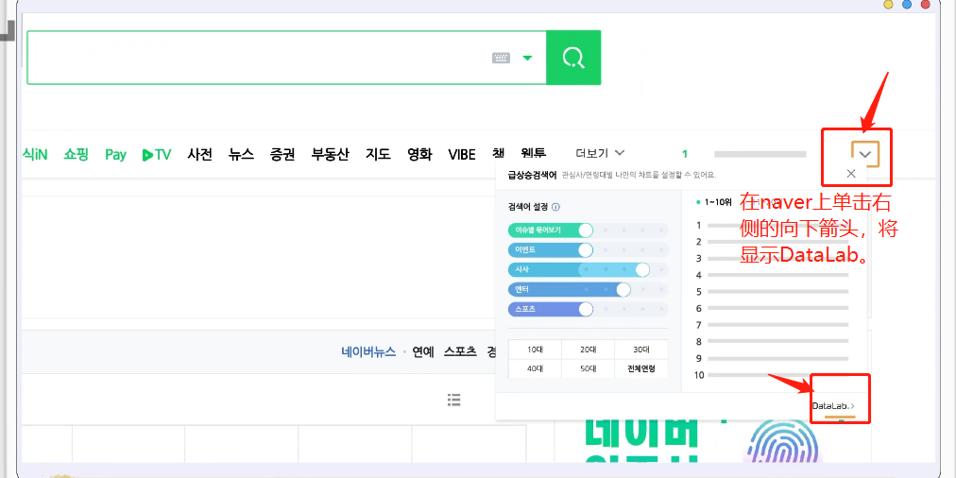Viewport: 956px width, 478px height.
Task: Open the 증권 menu item
Action: (x=282, y=154)
